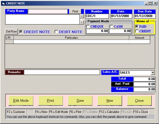Click the Close button at bottom
The image size is (159, 124).
[x=139, y=101]
